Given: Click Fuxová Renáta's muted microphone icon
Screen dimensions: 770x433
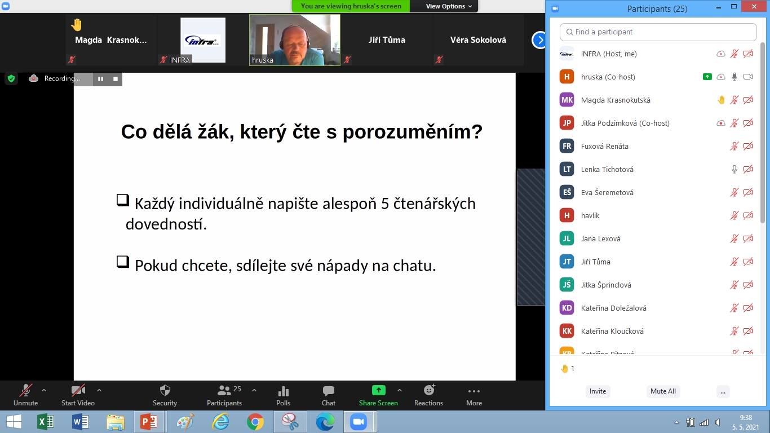Looking at the screenshot, I should click(x=734, y=146).
